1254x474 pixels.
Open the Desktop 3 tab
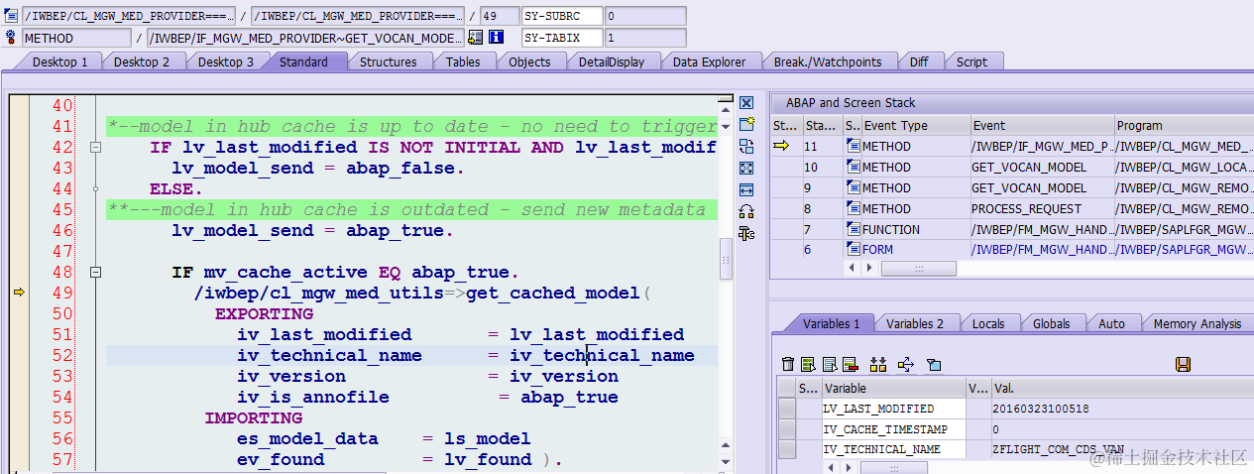[226, 61]
